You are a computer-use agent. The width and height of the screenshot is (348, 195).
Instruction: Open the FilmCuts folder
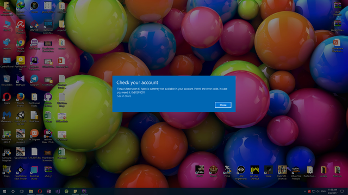[x=337, y=171]
